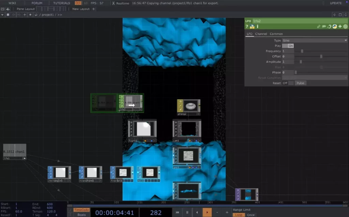Toggle the Reset Off switch
Image resolution: width=349 pixels, height=217 pixels.
click(288, 83)
